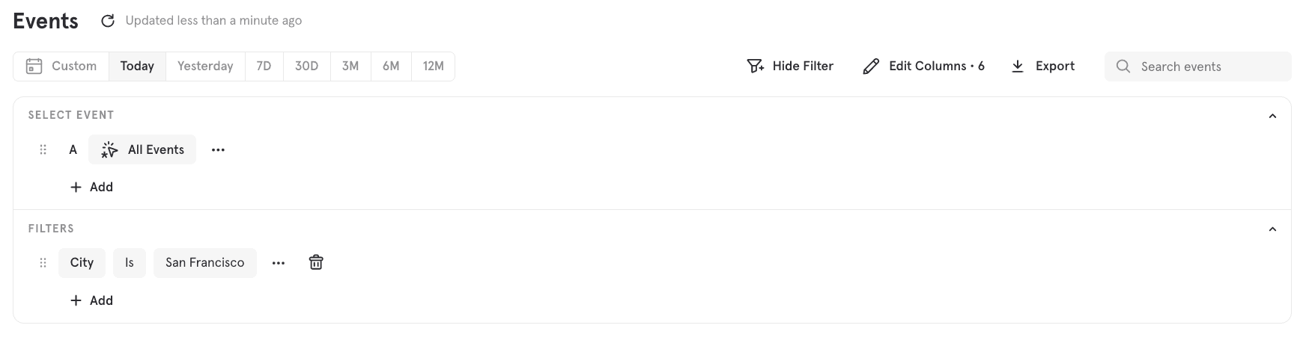Delete the City filter with trash icon
The image size is (1315, 337).
click(316, 262)
